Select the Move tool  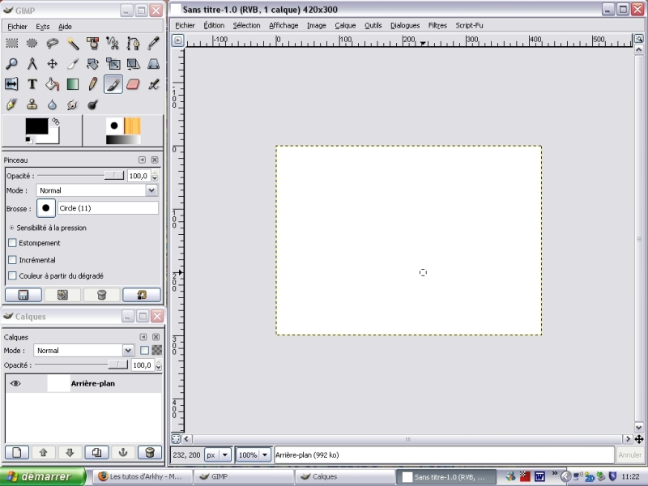[52, 64]
